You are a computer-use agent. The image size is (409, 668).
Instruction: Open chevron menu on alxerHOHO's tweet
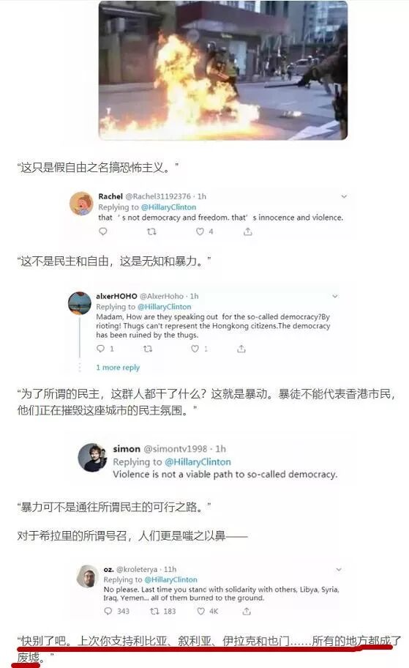335,296
